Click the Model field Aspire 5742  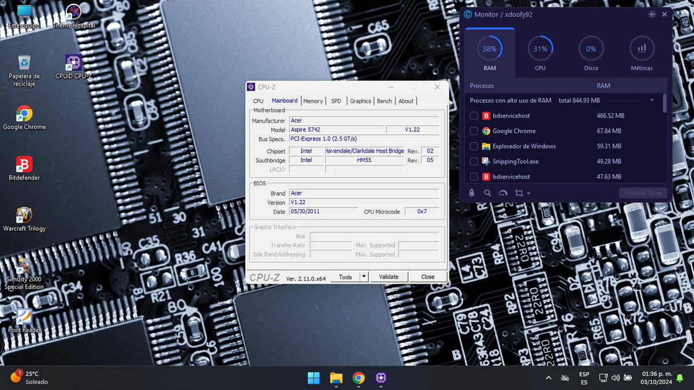[x=337, y=129]
